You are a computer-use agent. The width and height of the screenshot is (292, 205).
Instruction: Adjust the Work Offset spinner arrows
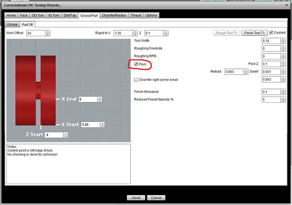tap(48, 33)
